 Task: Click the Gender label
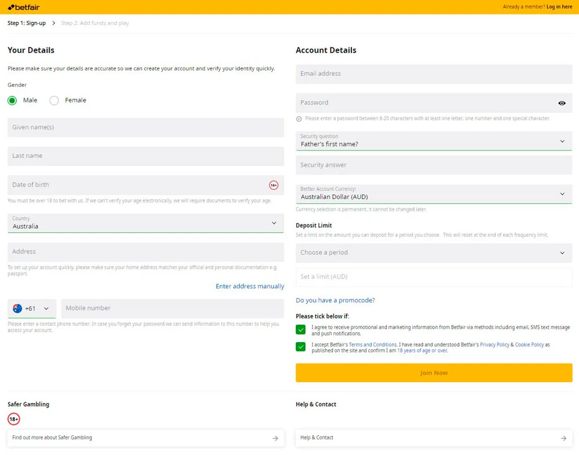(17, 85)
